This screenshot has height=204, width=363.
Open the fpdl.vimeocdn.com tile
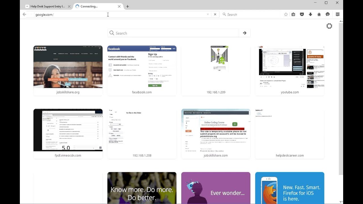click(68, 134)
